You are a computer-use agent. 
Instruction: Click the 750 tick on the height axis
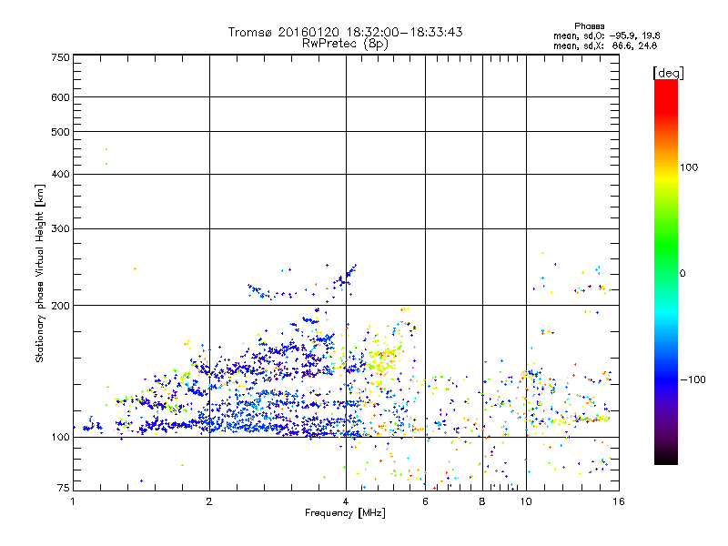(61, 57)
